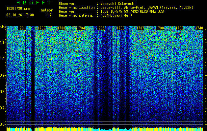Click the kHz axis unit label
This screenshot has height=131, width=207.
coord(3,27)
